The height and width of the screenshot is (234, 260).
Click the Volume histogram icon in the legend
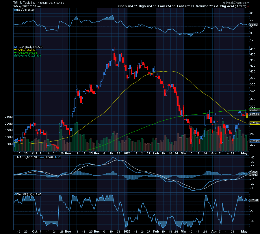point(15,55)
